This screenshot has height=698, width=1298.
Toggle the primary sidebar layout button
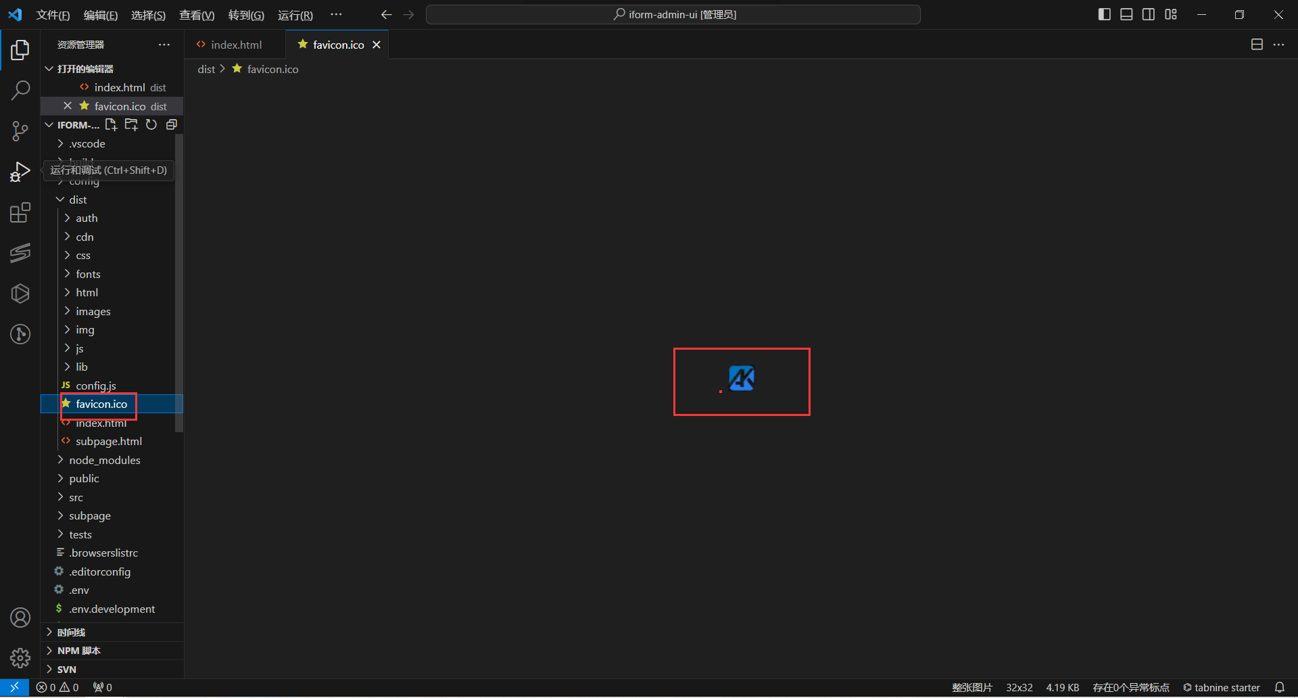point(1105,14)
